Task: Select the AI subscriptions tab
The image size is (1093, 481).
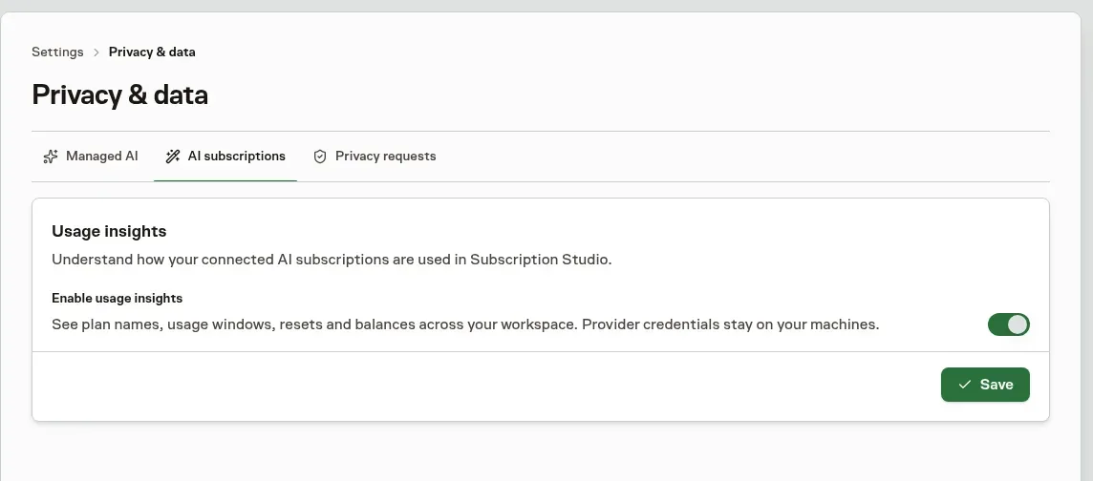Action: [225, 156]
